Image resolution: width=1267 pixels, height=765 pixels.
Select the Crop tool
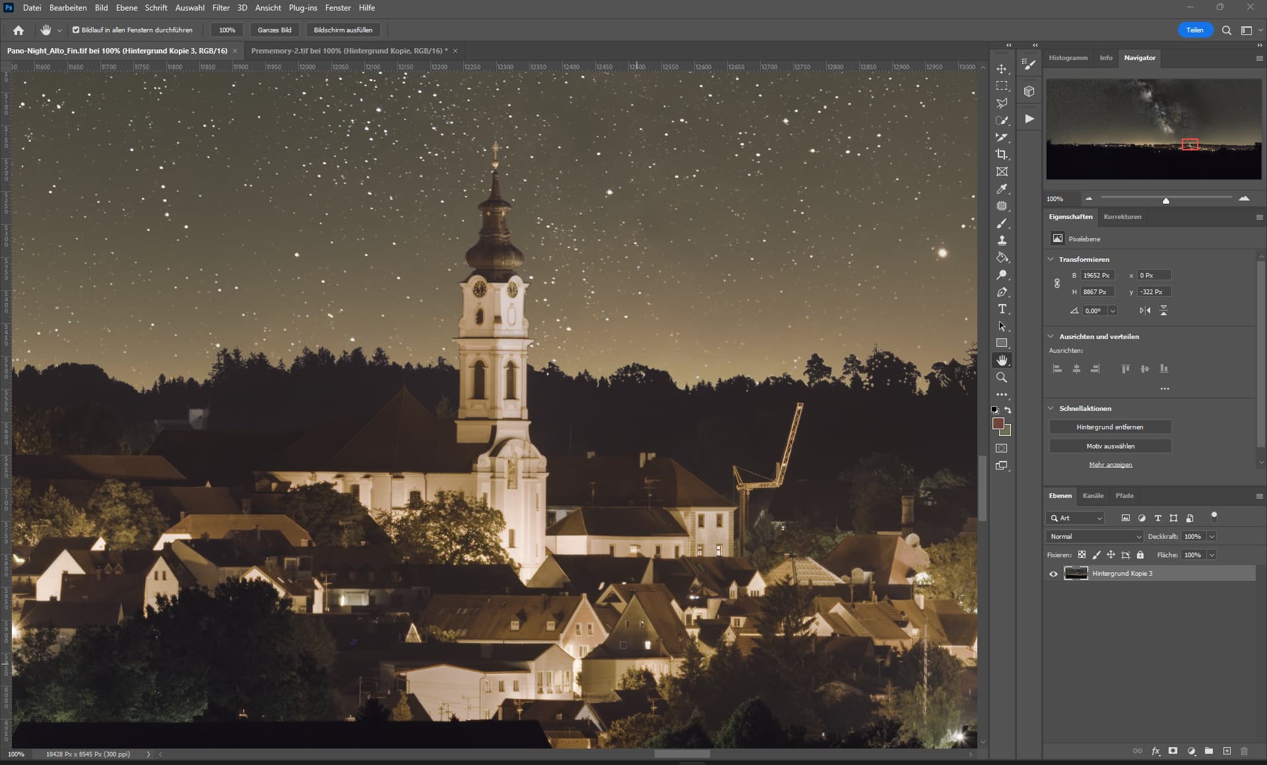(x=1002, y=154)
